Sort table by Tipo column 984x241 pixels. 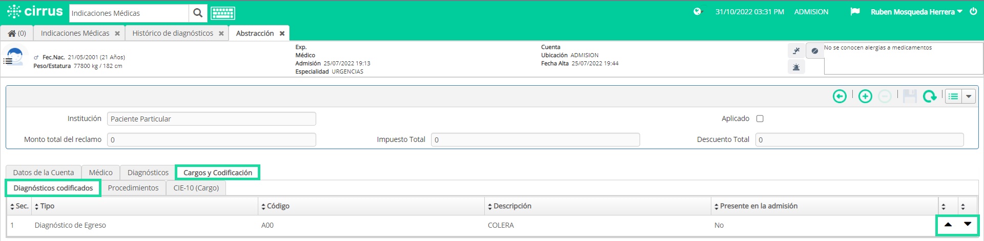(145, 206)
